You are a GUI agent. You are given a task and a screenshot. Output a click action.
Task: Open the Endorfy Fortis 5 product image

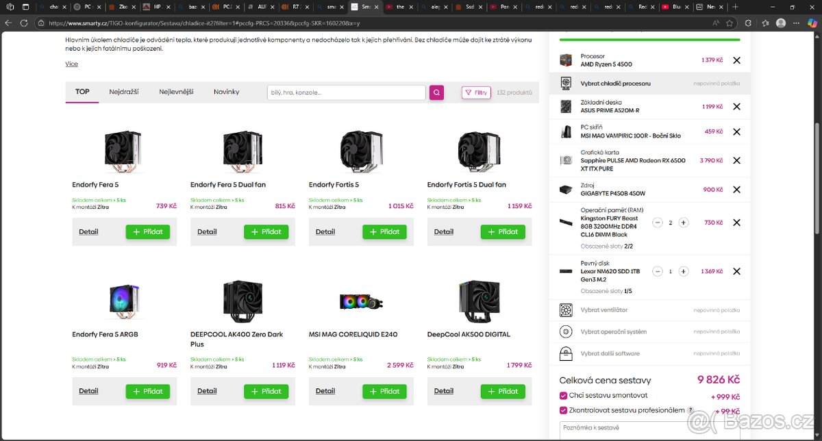pos(361,151)
